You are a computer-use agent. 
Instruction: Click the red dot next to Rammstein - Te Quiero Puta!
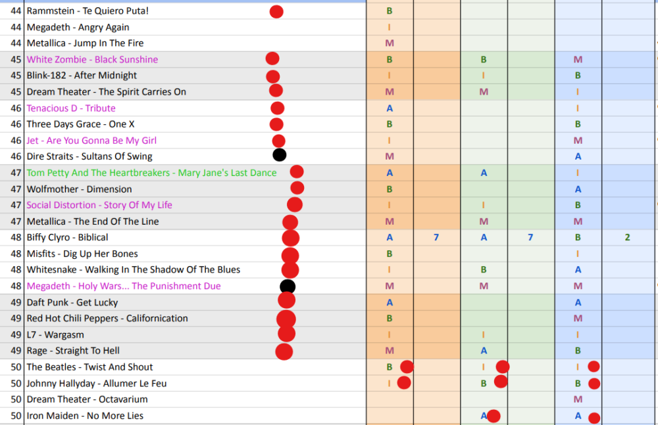[x=276, y=11]
